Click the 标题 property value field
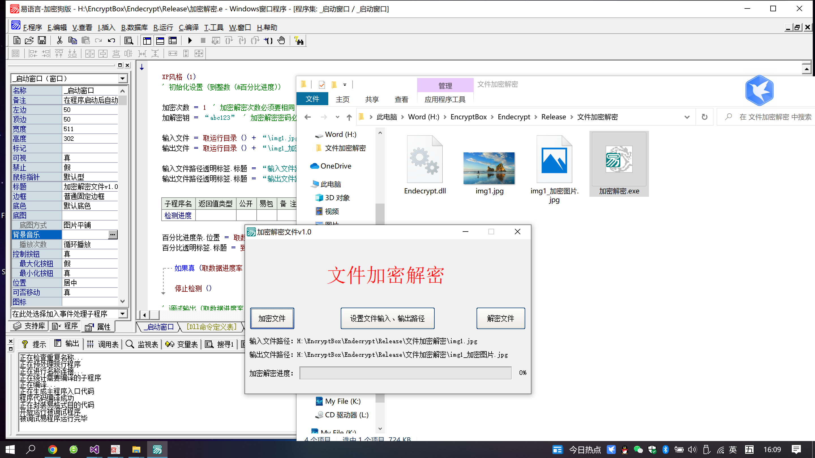The width and height of the screenshot is (815, 458). click(x=91, y=187)
